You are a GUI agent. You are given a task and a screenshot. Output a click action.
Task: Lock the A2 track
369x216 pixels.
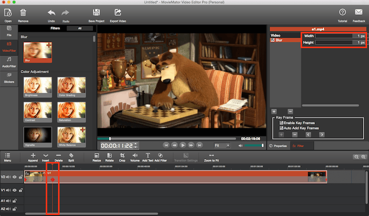[15, 209]
